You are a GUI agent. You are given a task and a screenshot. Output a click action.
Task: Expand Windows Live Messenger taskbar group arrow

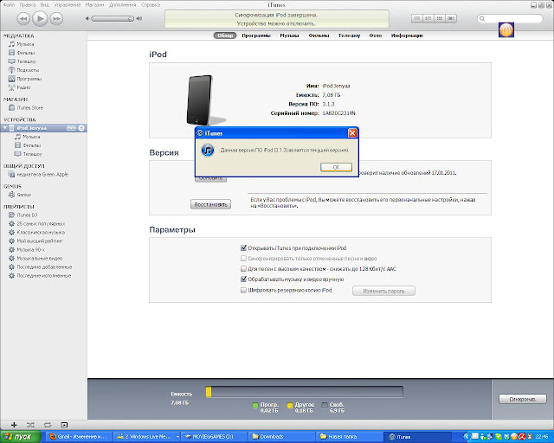(x=177, y=437)
